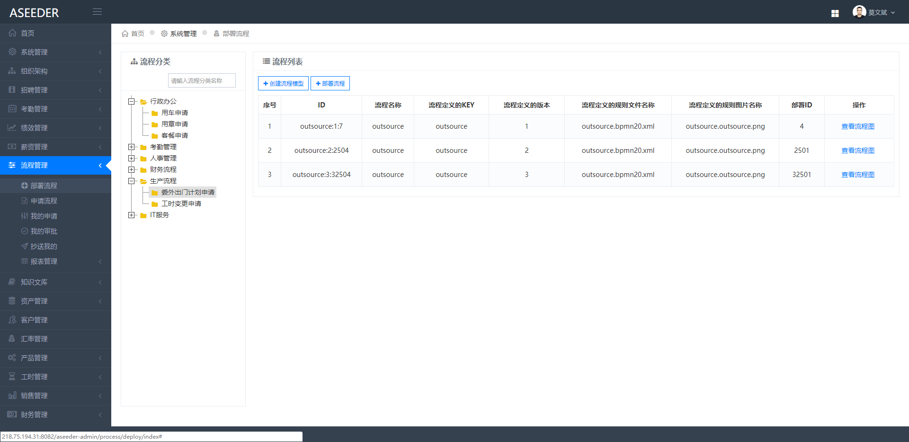The height and width of the screenshot is (442, 909).
Task: Collapse the 行政办公 tree node
Action: [x=131, y=101]
